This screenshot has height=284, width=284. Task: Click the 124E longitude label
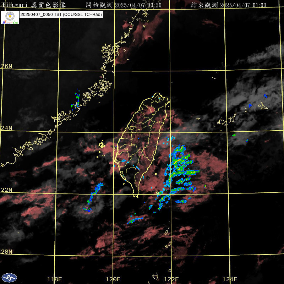pos(230,279)
